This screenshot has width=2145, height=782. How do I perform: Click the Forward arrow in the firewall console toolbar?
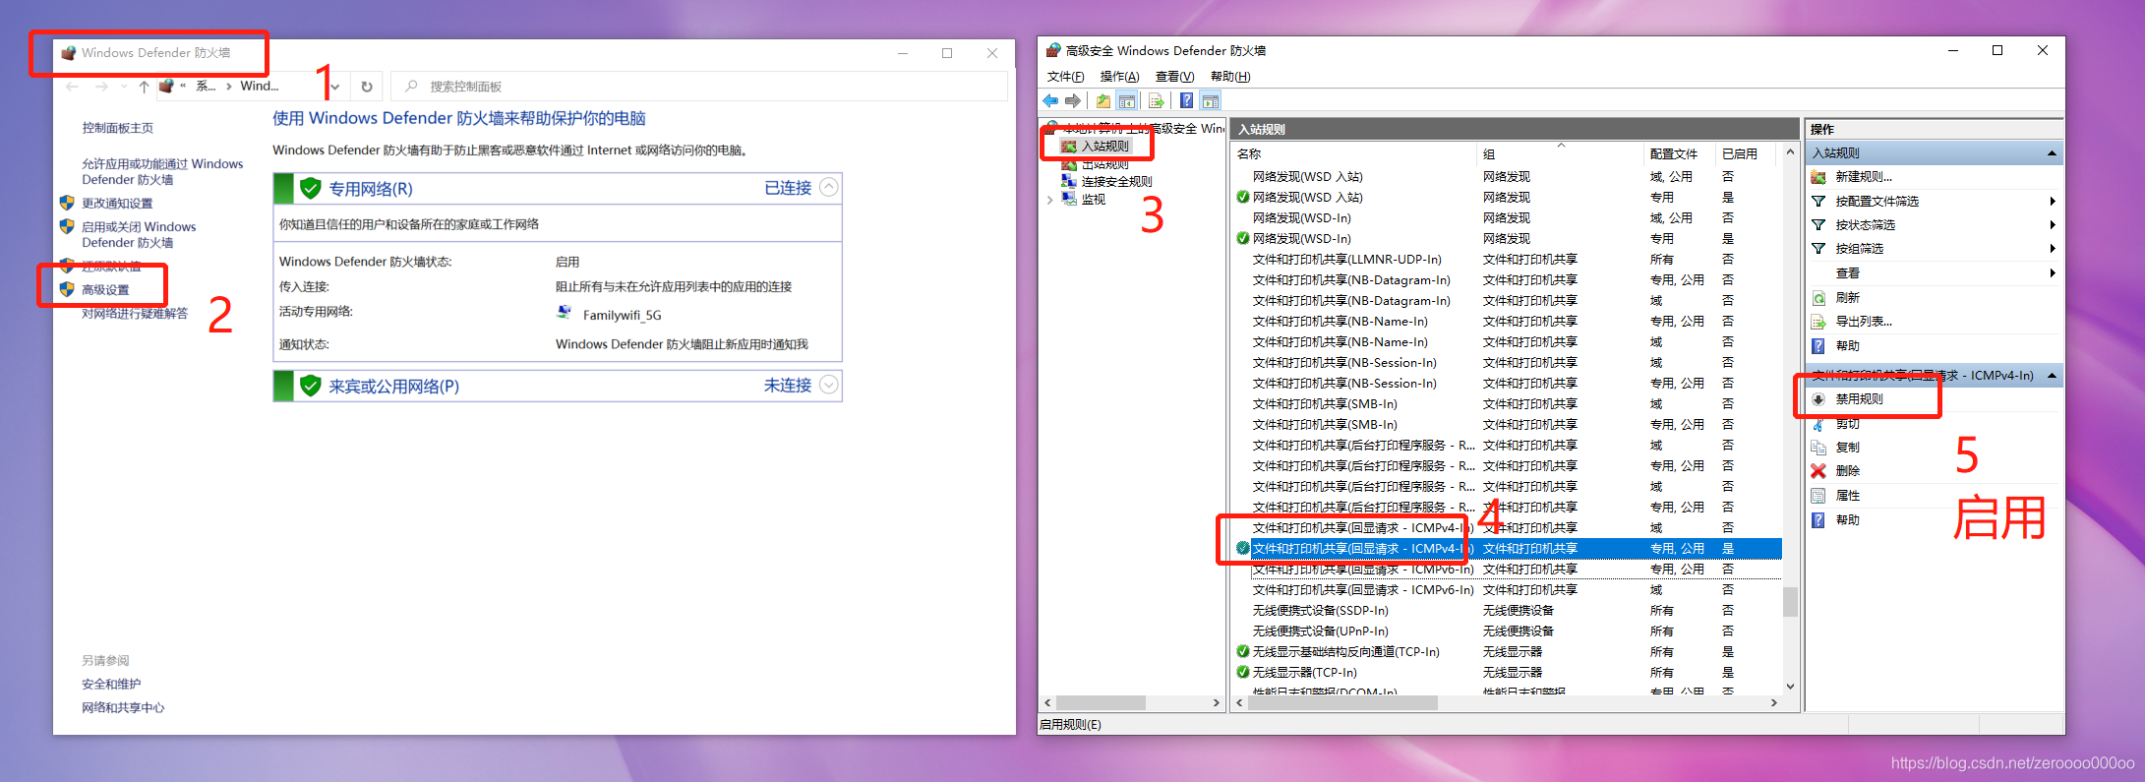(1073, 101)
